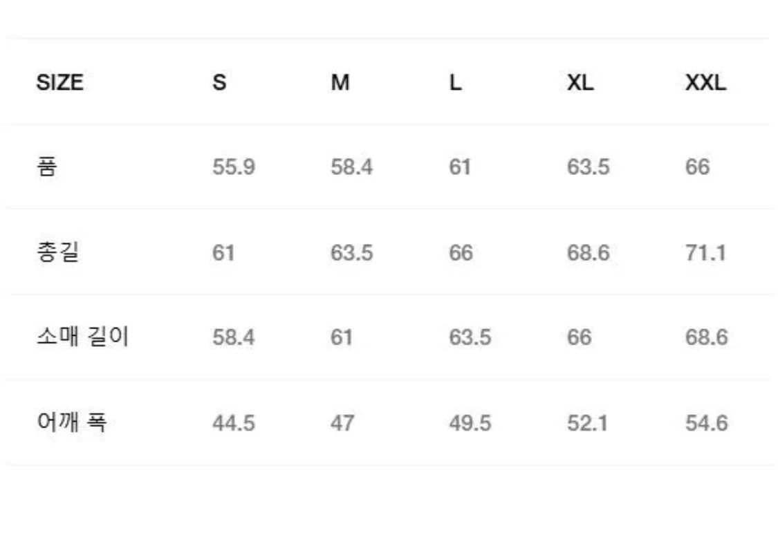778x533 pixels.
Task: Click 어깨 폭 value 52.1 under XL
Action: coord(587,422)
